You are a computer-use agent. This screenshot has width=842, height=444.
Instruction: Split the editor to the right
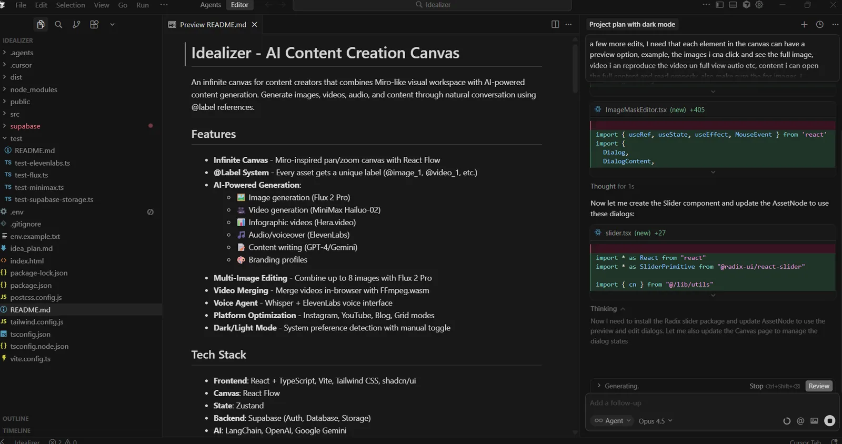(555, 25)
